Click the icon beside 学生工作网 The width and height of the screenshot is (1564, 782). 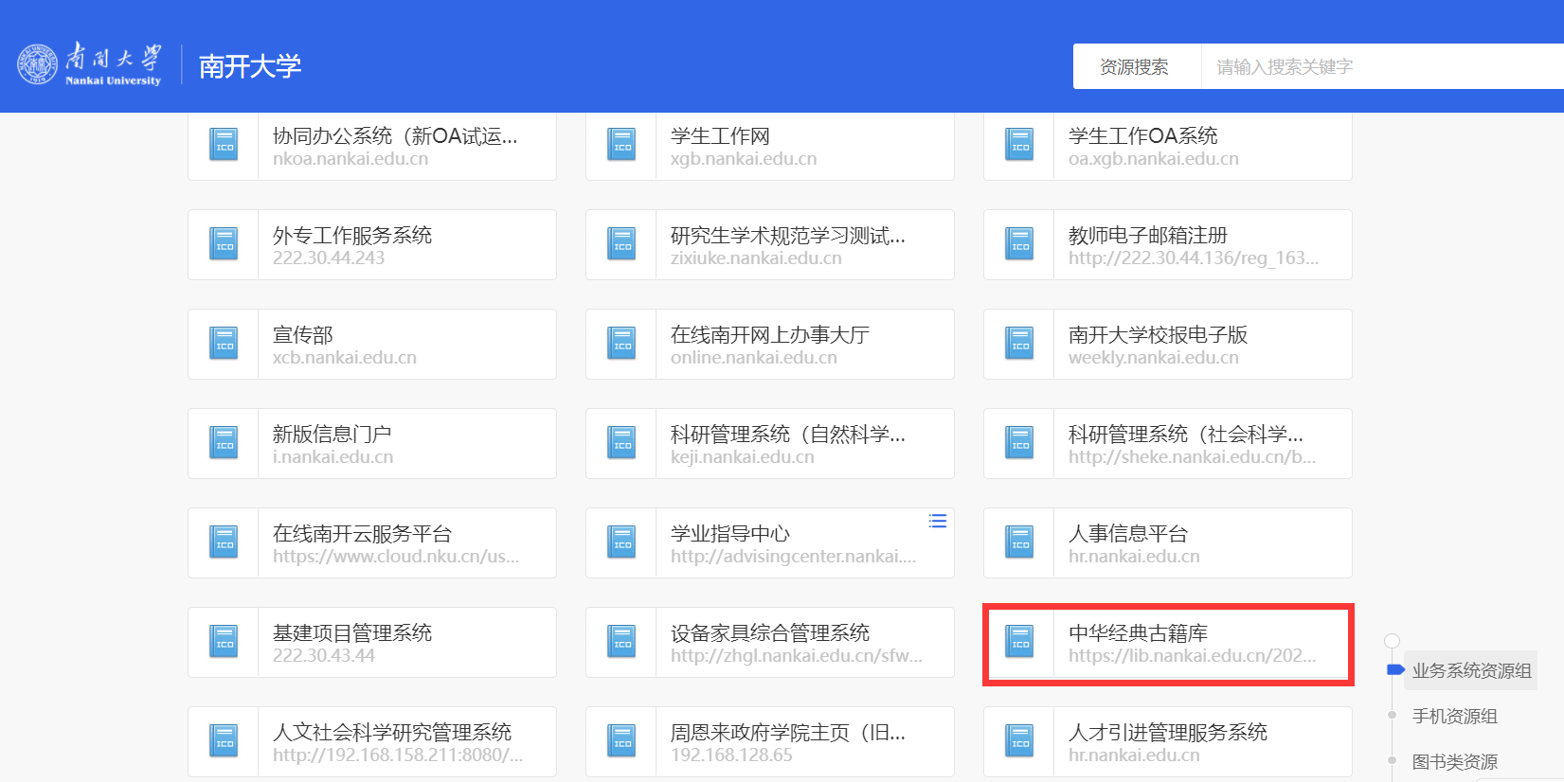[621, 145]
